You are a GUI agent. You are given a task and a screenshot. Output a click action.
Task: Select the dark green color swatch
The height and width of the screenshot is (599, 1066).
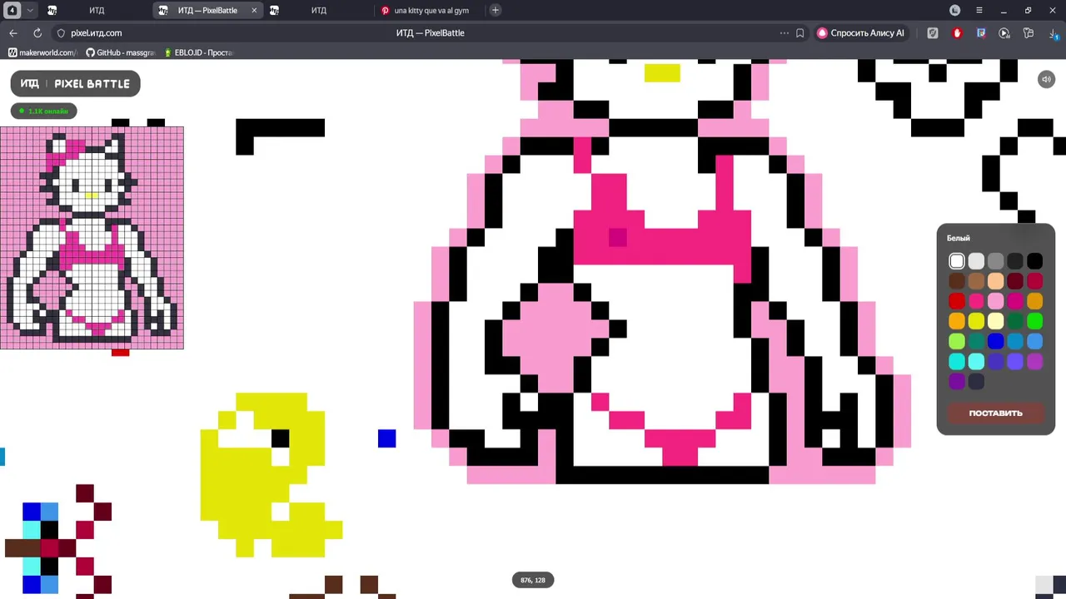coord(1015,321)
